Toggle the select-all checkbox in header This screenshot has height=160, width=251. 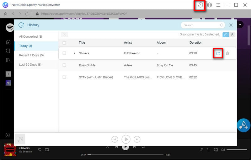tap(64, 43)
